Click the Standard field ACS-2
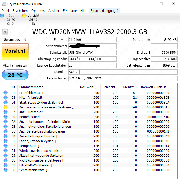 [123, 72]
